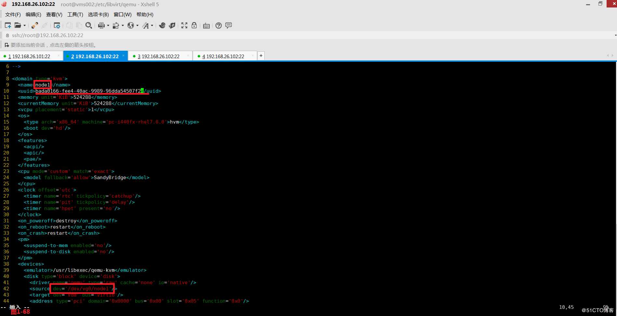Click the grayed Disconnect icon
617x316 pixels.
coord(45,25)
